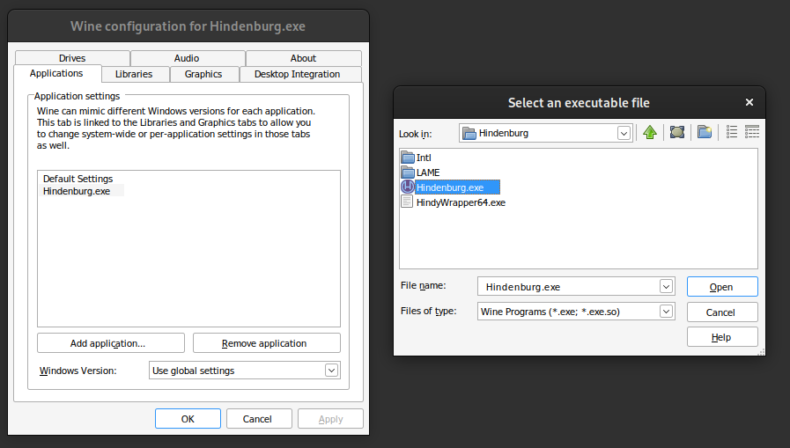The width and height of the screenshot is (790, 448).
Task: Click Help in the file dialog
Action: point(722,337)
